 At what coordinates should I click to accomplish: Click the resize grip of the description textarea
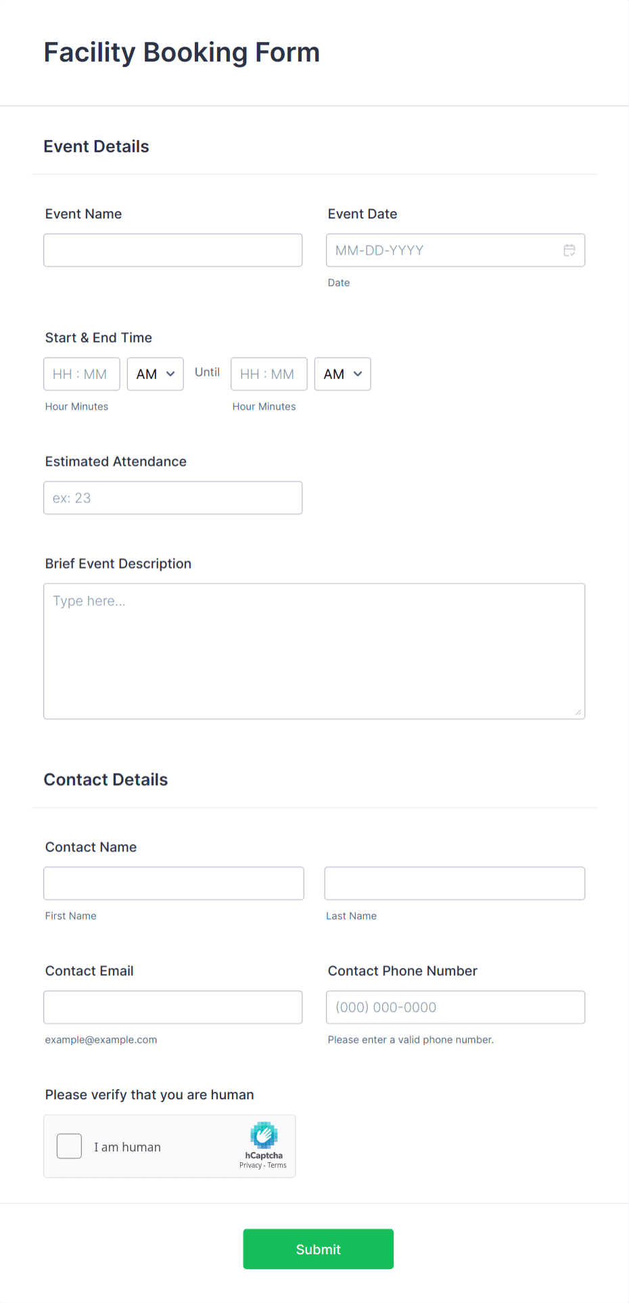[579, 713]
